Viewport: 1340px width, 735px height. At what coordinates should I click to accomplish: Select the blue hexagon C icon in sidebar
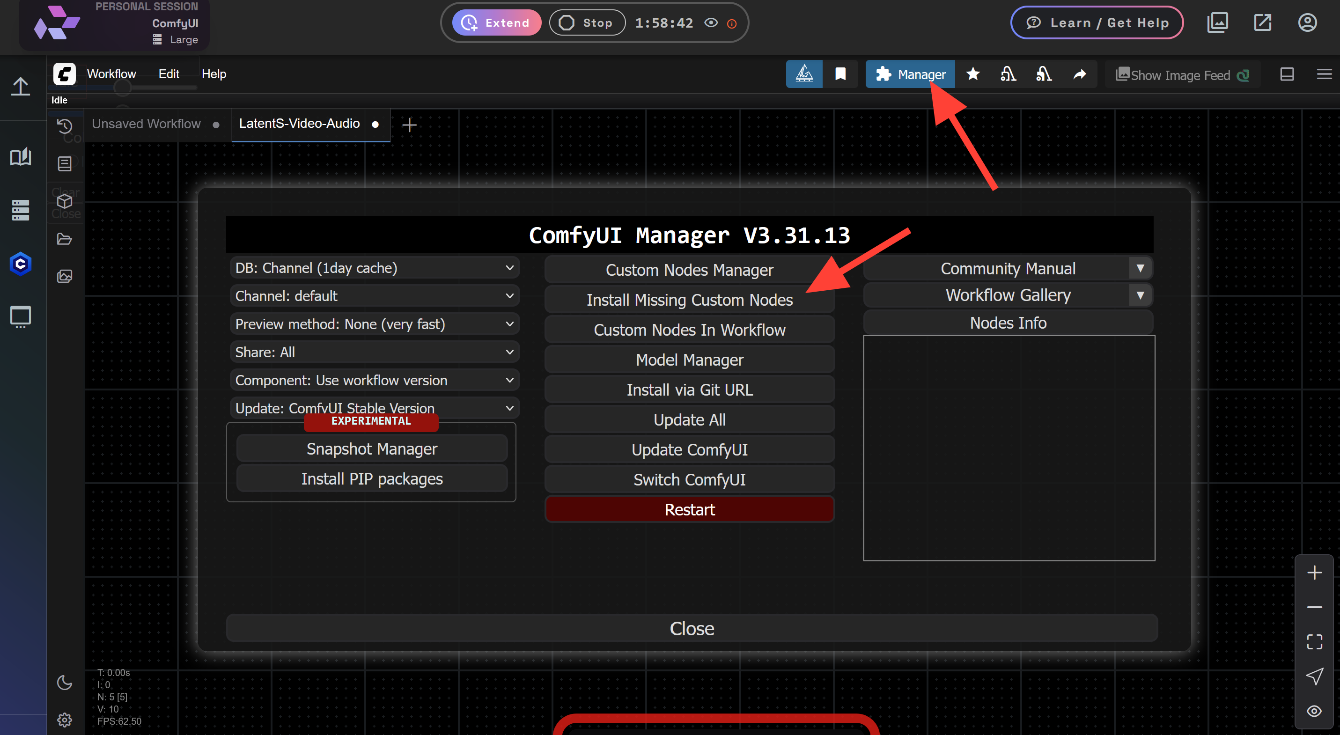[21, 264]
